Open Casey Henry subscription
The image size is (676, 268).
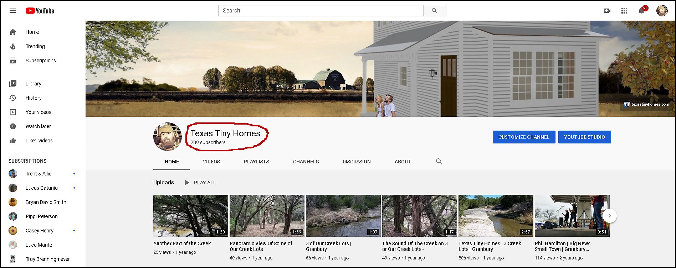[x=43, y=231]
